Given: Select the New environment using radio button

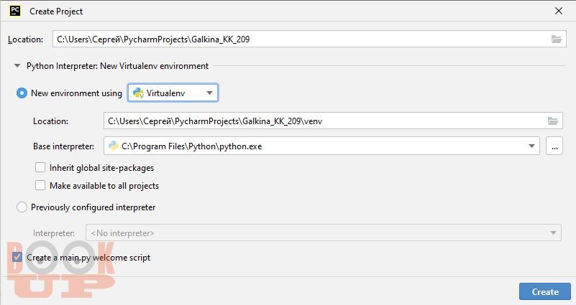Looking at the screenshot, I should click(22, 93).
